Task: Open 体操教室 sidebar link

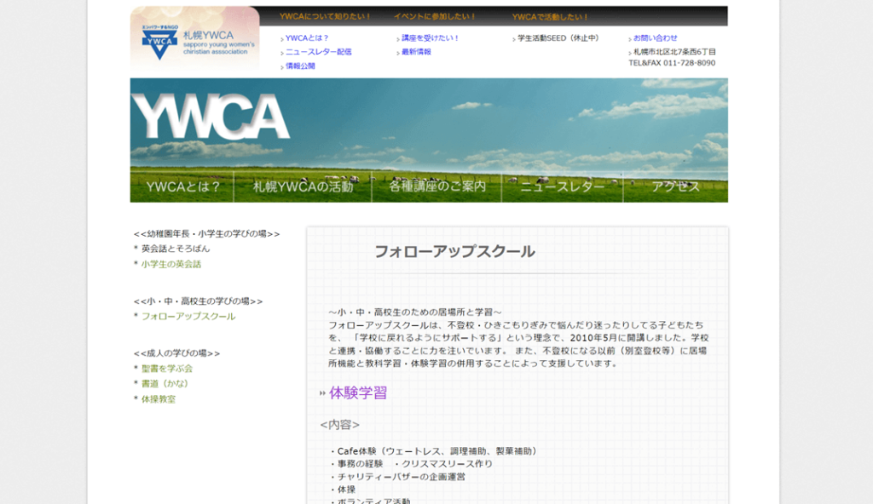Action: (x=158, y=399)
